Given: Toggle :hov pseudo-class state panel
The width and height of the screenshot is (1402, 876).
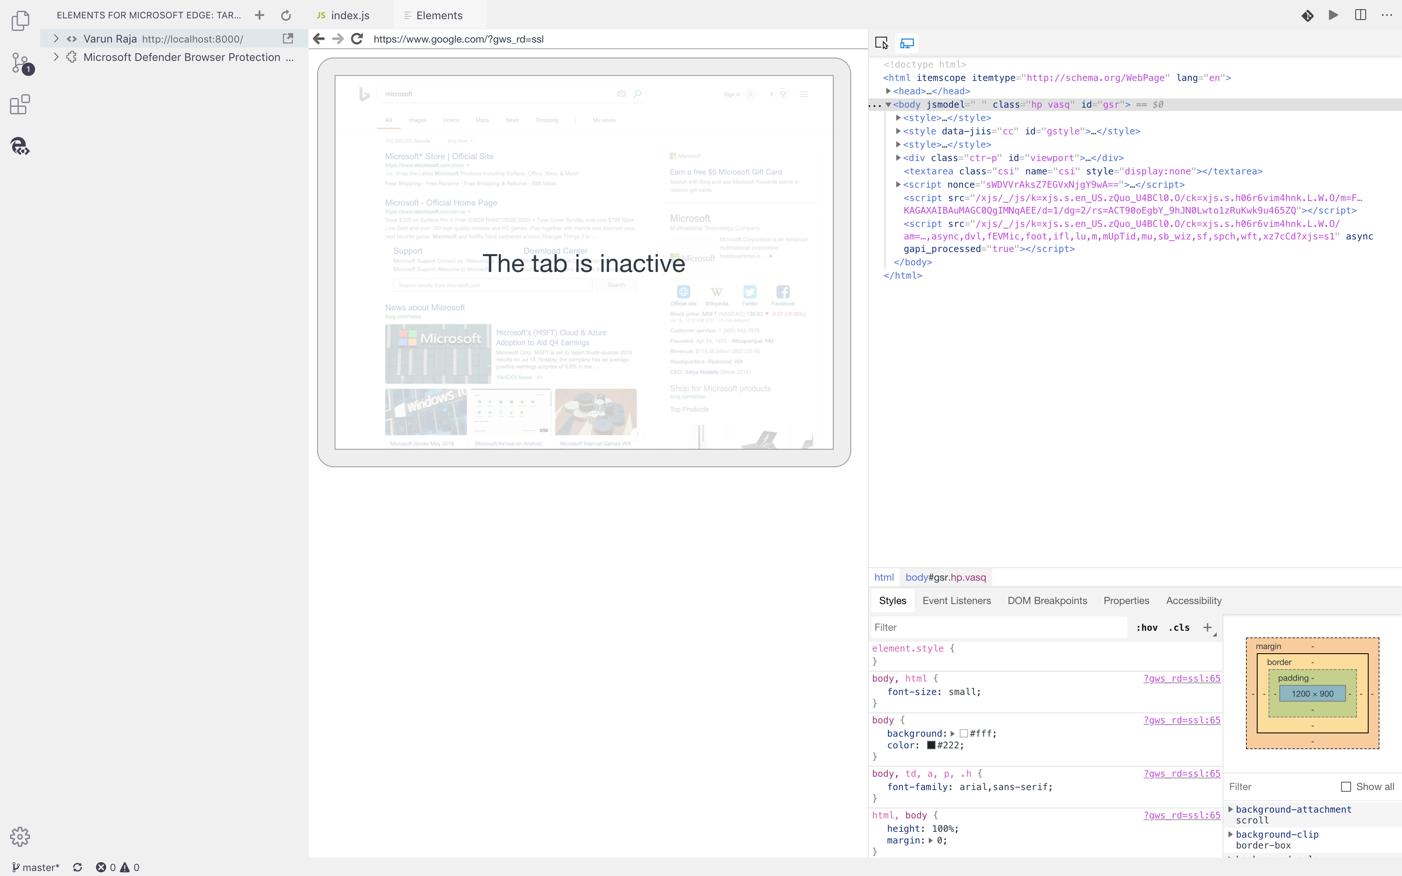Looking at the screenshot, I should [1147, 627].
